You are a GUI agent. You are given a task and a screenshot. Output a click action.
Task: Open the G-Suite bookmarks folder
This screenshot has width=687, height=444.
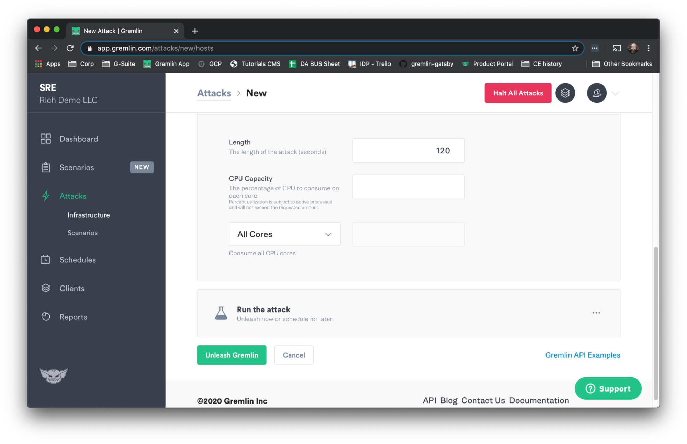pos(119,64)
